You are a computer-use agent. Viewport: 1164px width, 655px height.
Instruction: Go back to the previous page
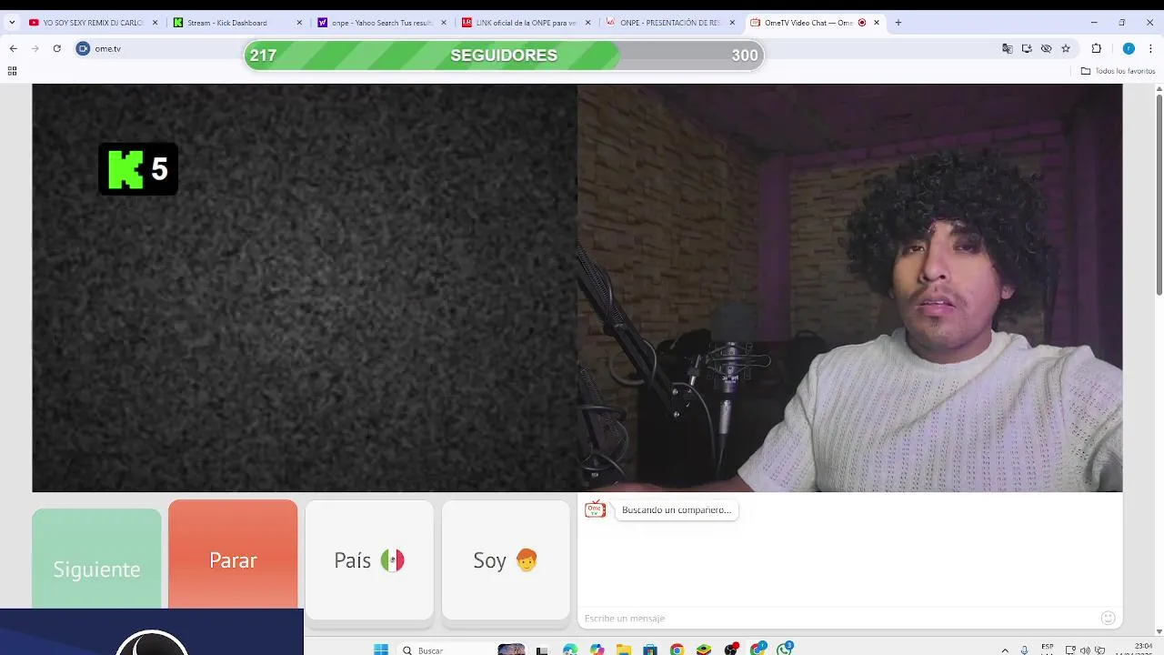click(14, 48)
